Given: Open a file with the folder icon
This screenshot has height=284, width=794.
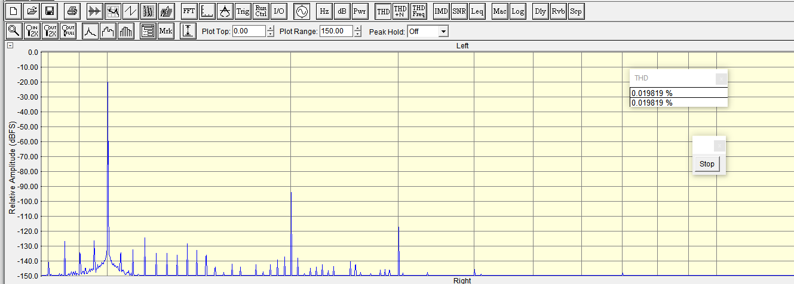Looking at the screenshot, I should point(32,11).
